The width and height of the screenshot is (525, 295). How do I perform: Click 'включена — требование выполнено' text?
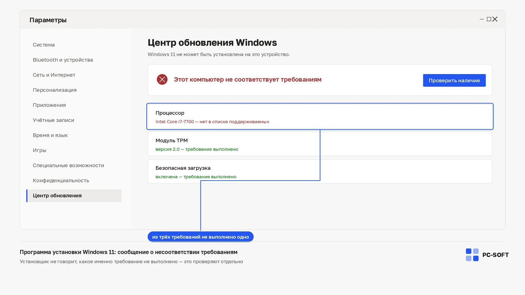(x=196, y=177)
